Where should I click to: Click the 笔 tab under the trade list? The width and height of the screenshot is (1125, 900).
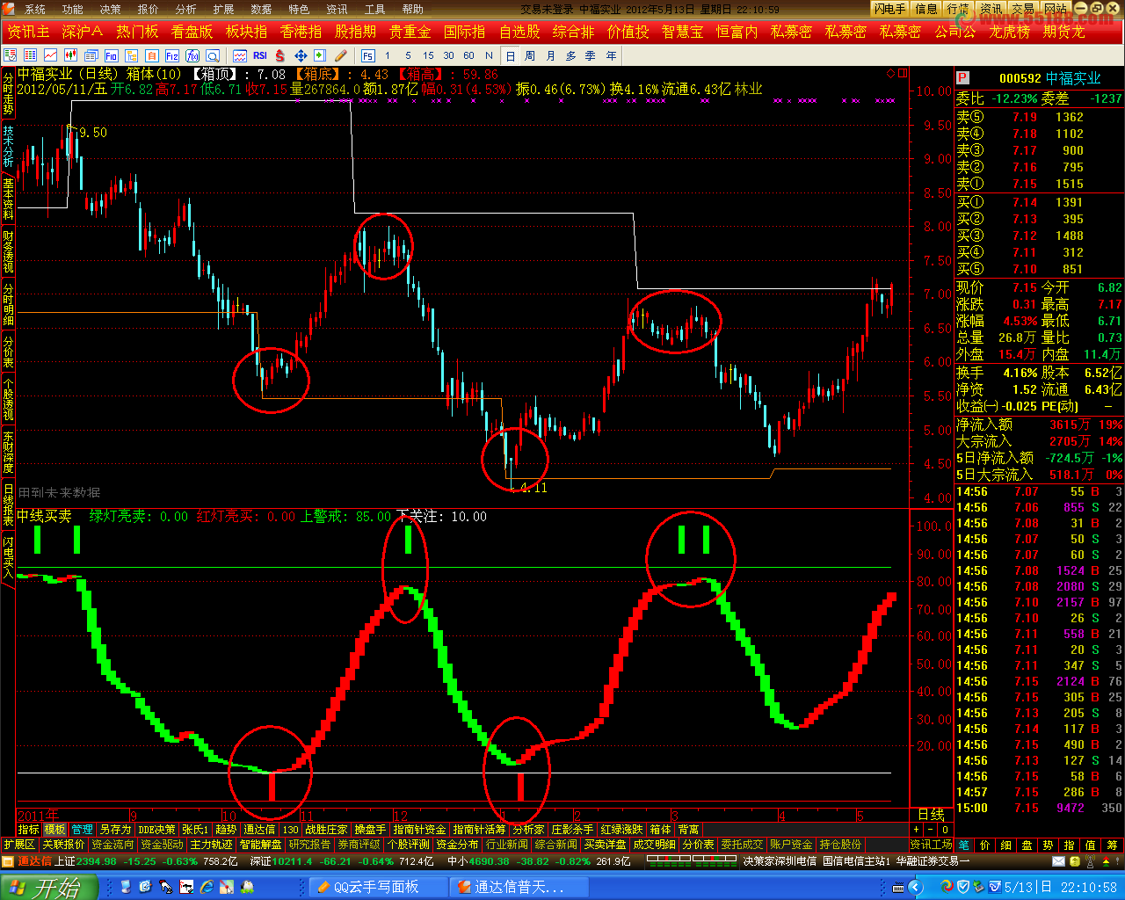(x=963, y=845)
